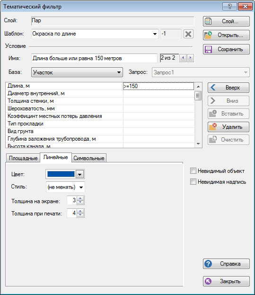Open the Цвет dropdown arrow
The image size is (255, 295).
[79, 174]
